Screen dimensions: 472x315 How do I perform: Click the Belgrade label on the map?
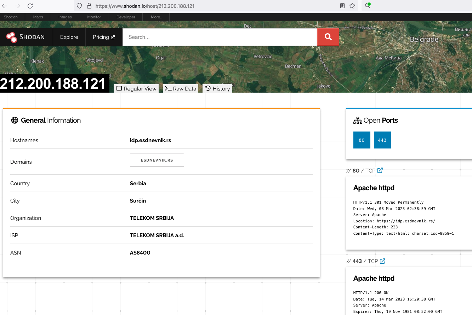[424, 40]
